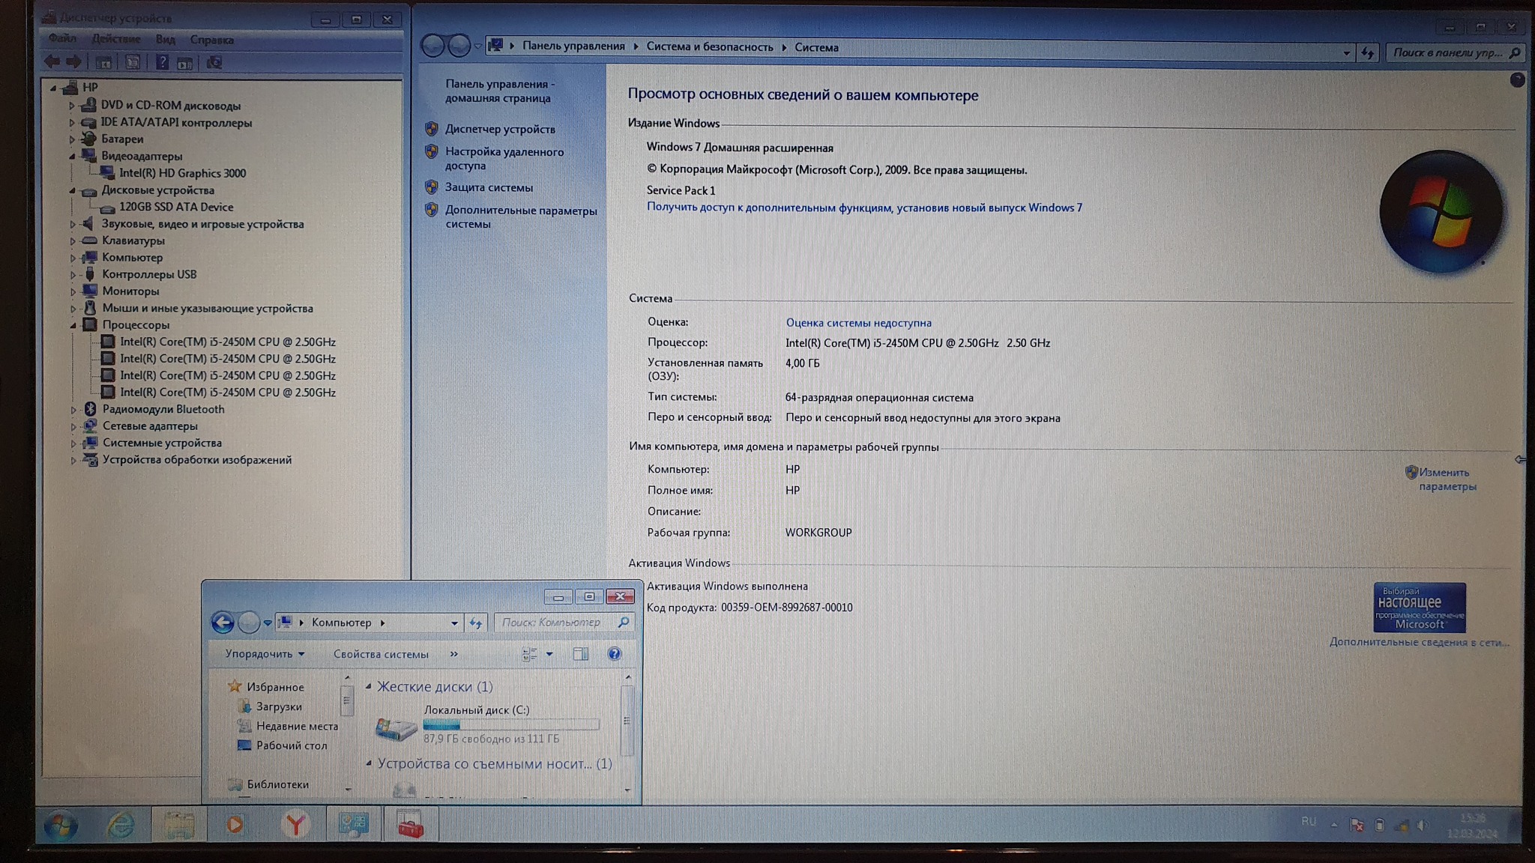
Task: Click the Свойства системы button
Action: [x=381, y=654]
